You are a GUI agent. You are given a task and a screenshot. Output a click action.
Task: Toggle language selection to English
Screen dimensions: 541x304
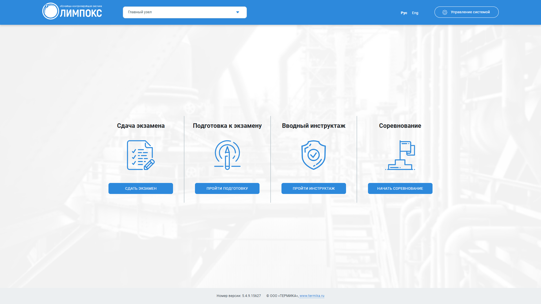415,13
